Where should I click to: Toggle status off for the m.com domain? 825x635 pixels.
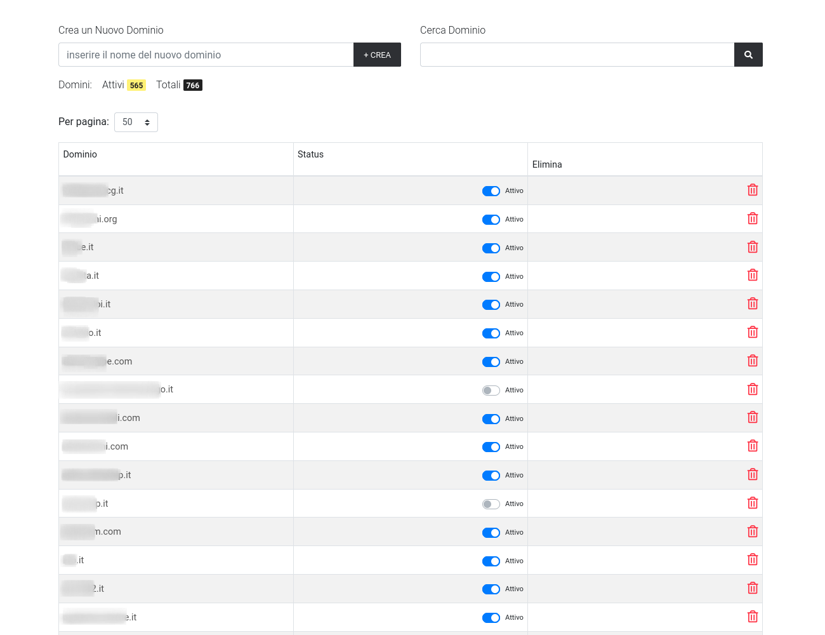pos(491,533)
